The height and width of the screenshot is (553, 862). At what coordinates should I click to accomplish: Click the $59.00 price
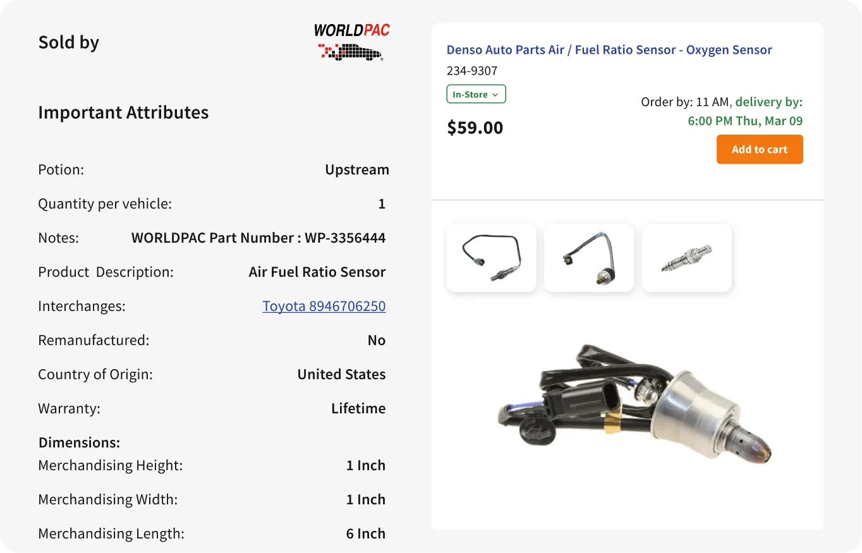point(475,128)
